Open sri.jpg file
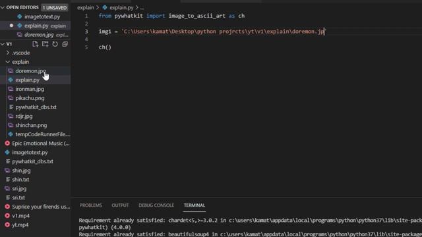422x237 pixels. [x=19, y=189]
